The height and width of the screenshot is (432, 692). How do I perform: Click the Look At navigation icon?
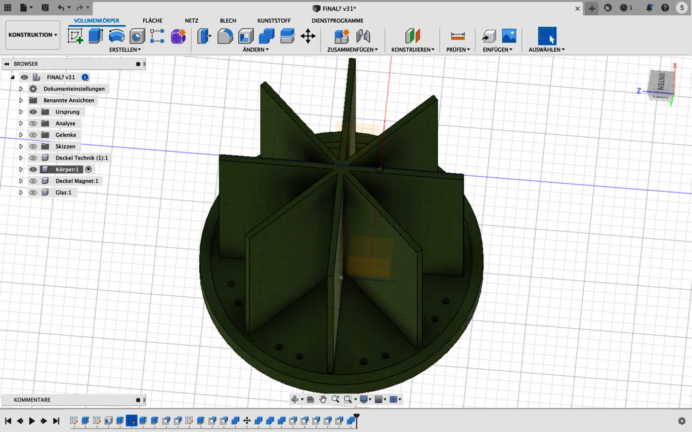pyautogui.click(x=310, y=399)
